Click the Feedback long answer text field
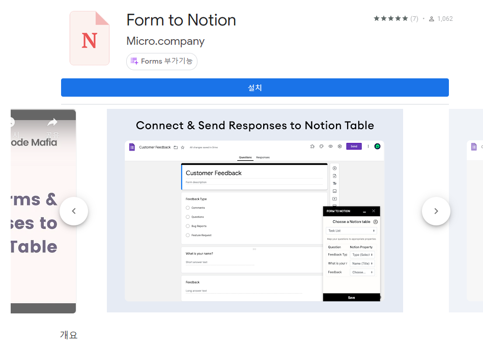 coord(243,291)
